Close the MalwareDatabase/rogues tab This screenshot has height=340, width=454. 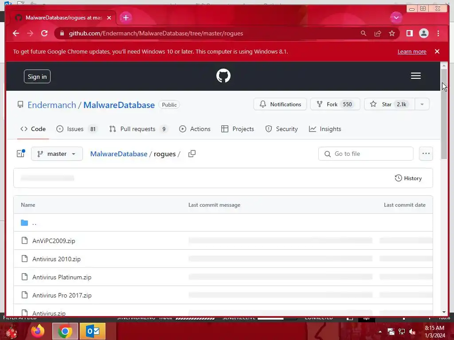pos(109,18)
